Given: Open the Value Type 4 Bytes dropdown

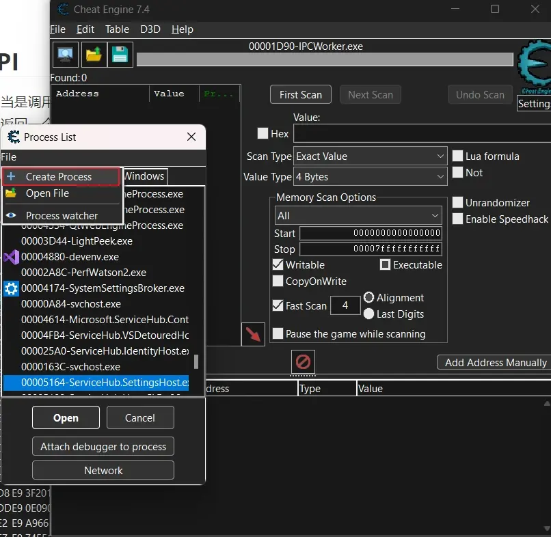Looking at the screenshot, I should pyautogui.click(x=370, y=177).
